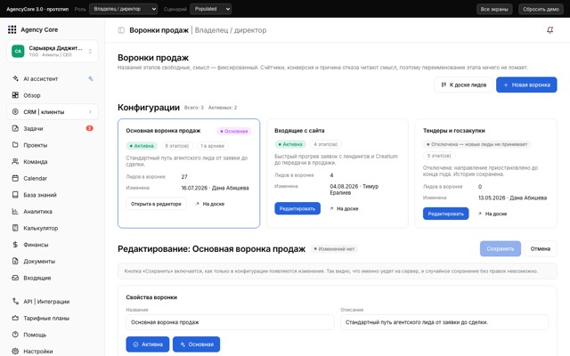
Task: Open База знаний book icon
Action: point(15,195)
